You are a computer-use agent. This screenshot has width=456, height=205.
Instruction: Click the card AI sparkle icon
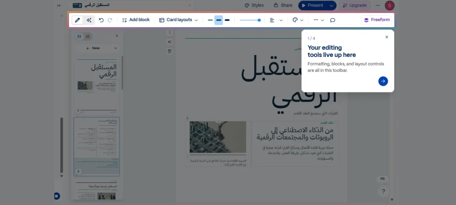(170, 42)
